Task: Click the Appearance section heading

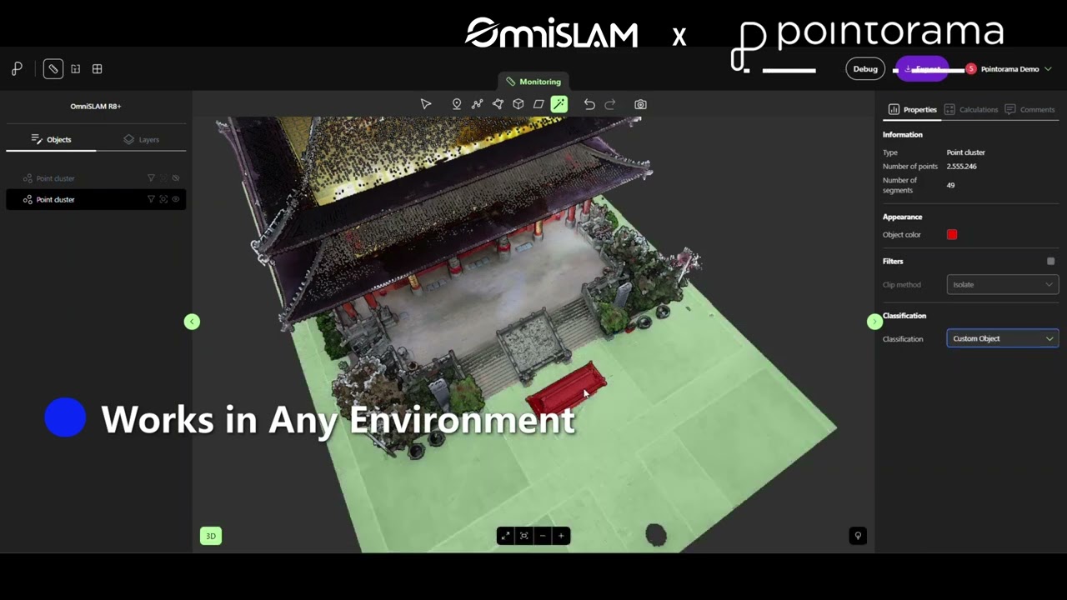Action: tap(903, 217)
